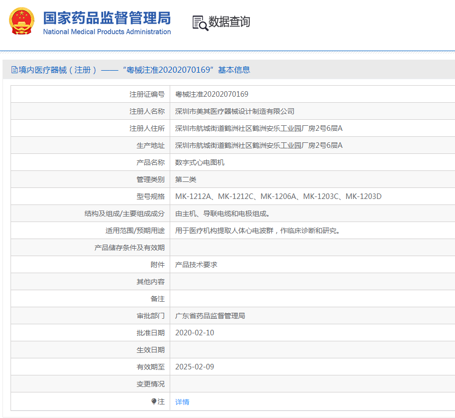The image size is (455, 418).
Task: Click the 变更情况 label
Action: pyautogui.click(x=150, y=384)
